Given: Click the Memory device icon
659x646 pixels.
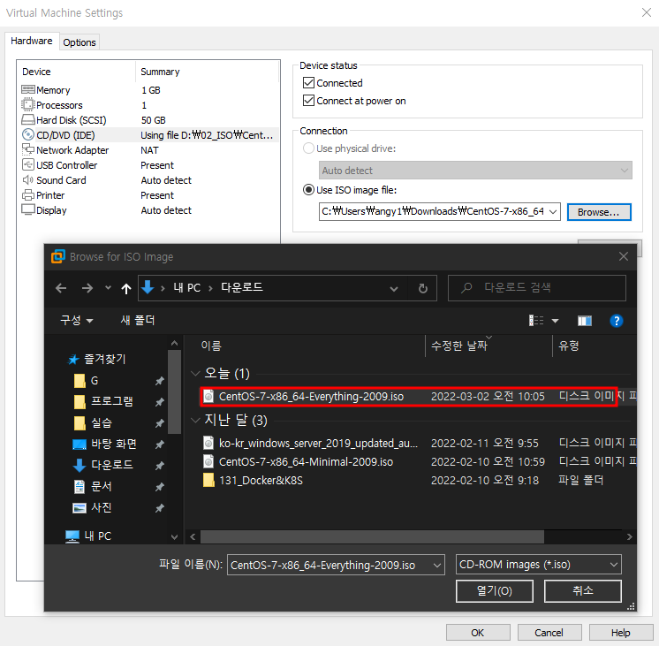Looking at the screenshot, I should pyautogui.click(x=28, y=89).
